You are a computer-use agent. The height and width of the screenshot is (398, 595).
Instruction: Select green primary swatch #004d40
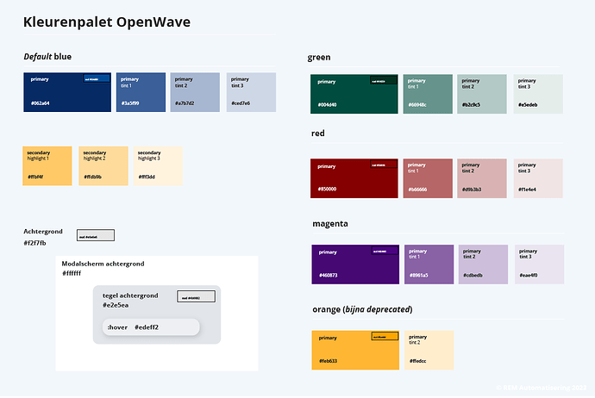point(354,94)
